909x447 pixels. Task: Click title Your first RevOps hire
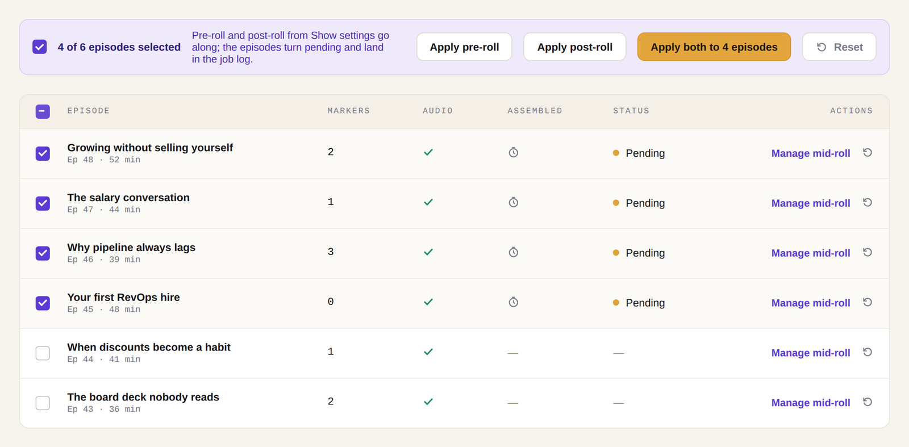coord(123,298)
